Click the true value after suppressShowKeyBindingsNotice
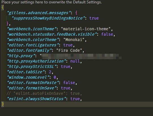 pos(94,18)
